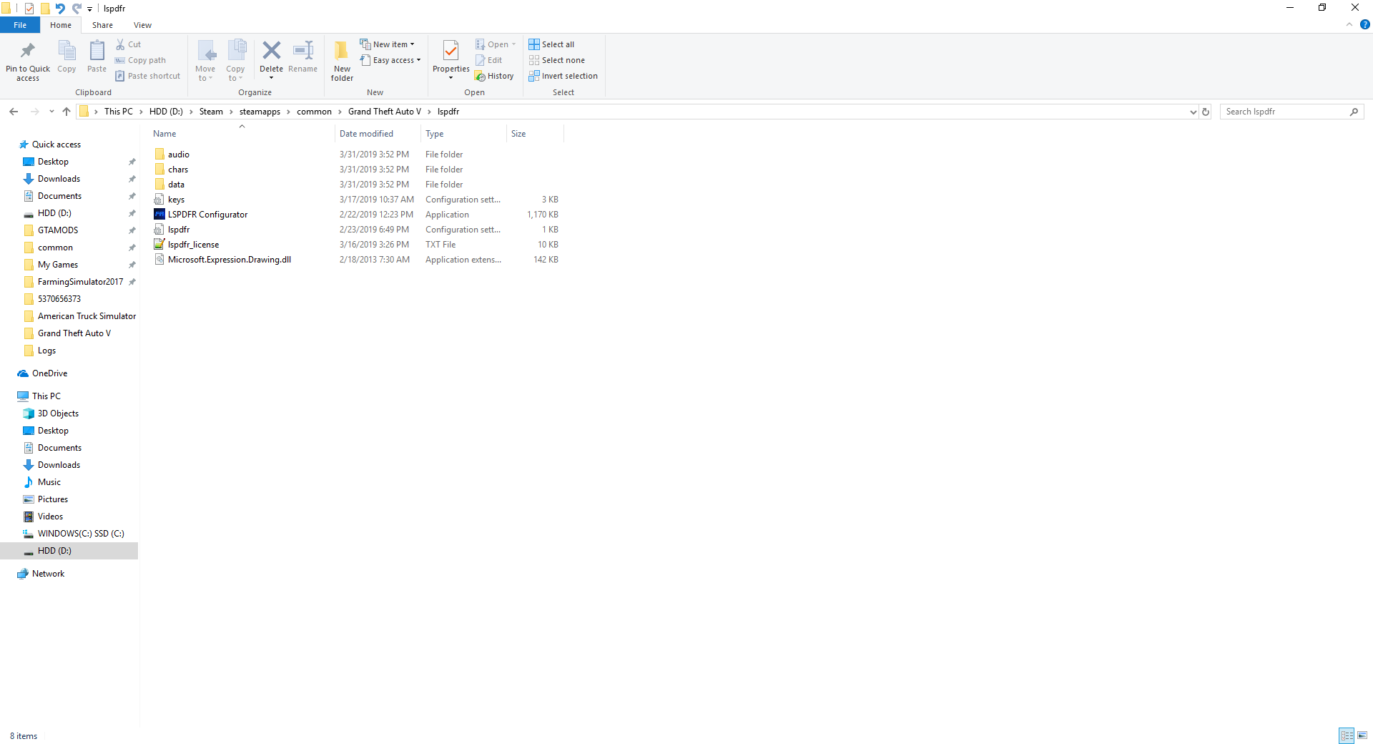The width and height of the screenshot is (1373, 744).
Task: Go up one folder level
Action: [x=67, y=112]
